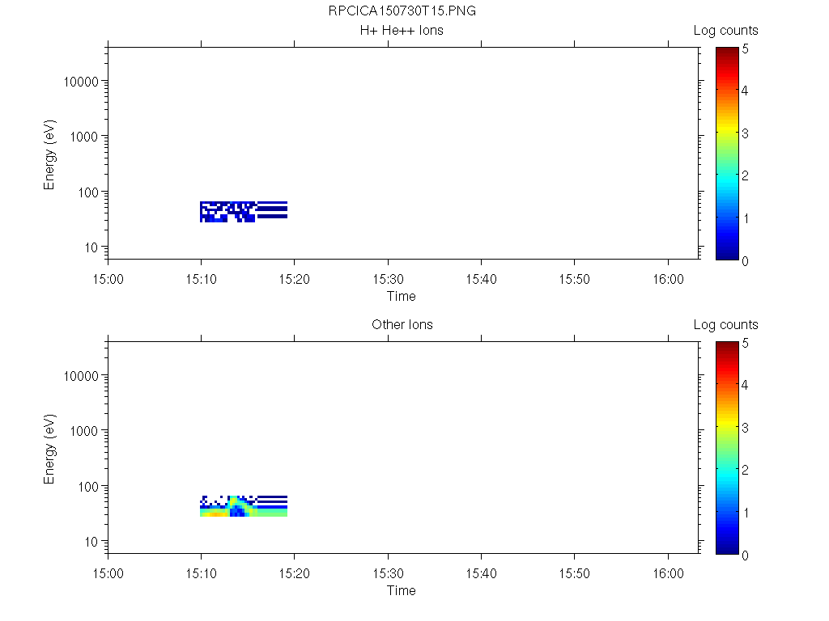829x621 pixels.
Task: Select the top panel color bar
Action: [727, 154]
